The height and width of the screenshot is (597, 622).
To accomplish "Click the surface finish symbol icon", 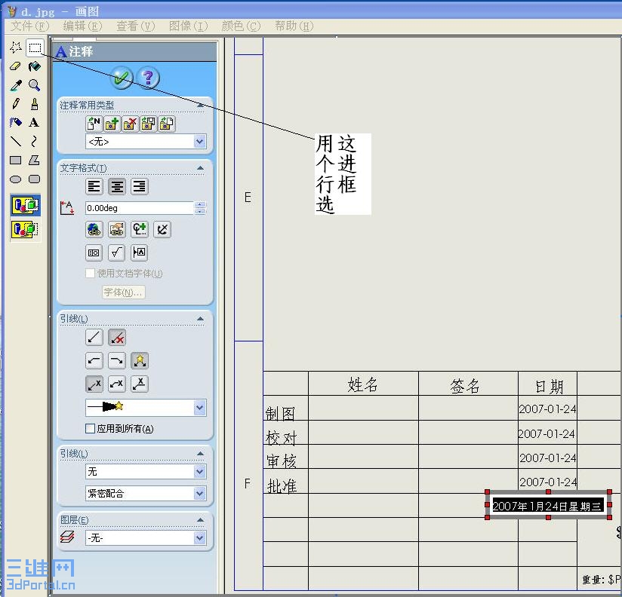I will (116, 253).
